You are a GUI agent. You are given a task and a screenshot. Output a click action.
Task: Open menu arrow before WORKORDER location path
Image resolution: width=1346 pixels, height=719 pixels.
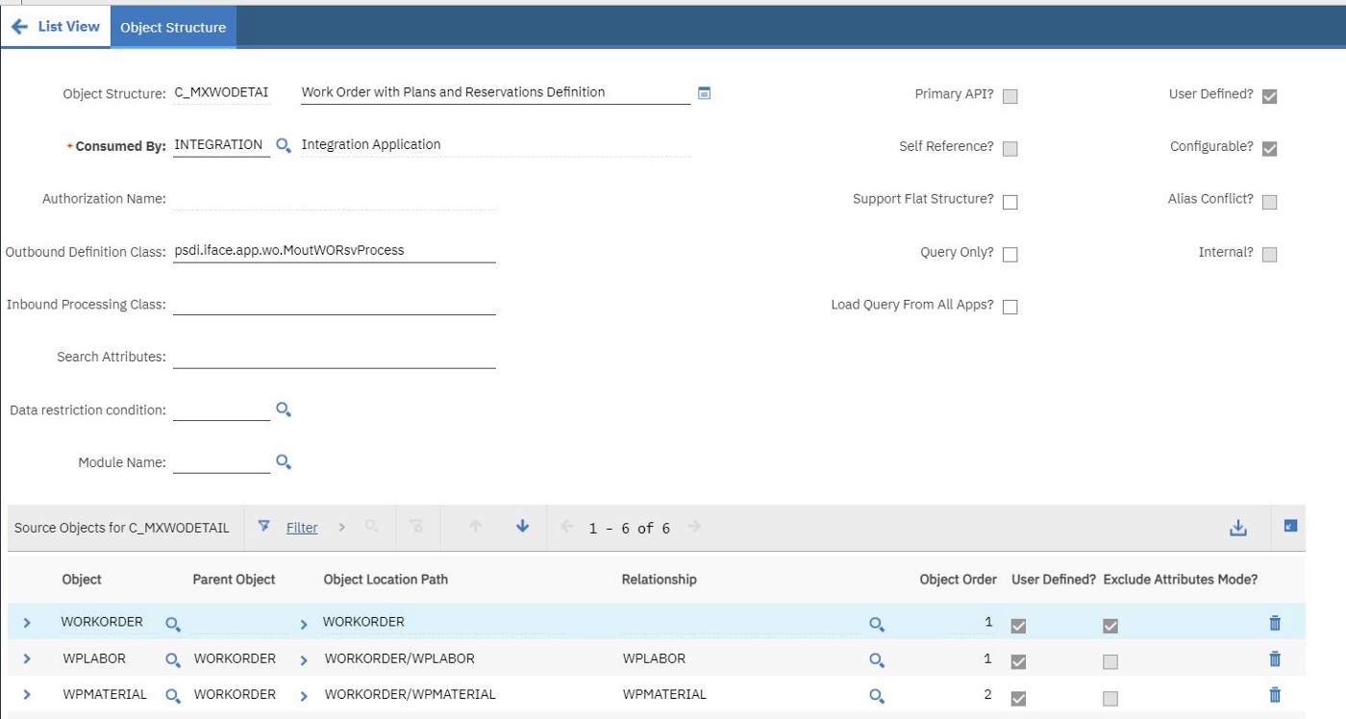(x=304, y=624)
